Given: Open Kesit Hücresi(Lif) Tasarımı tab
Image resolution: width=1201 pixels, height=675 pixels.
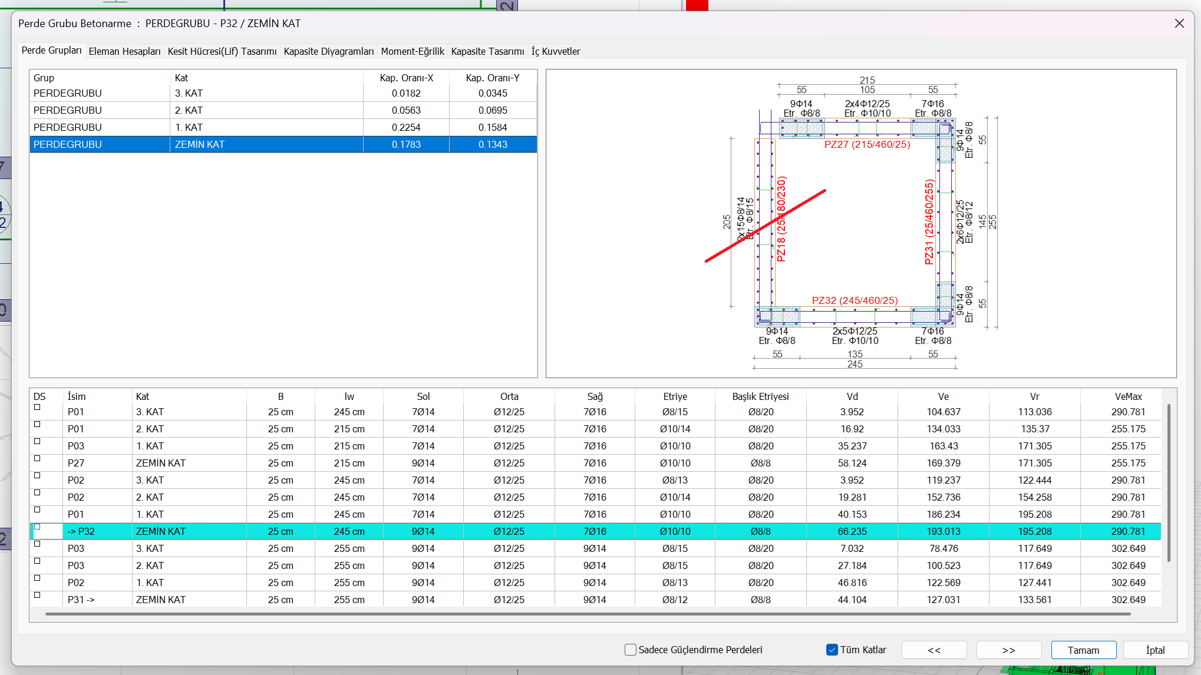Looking at the screenshot, I should (x=222, y=51).
